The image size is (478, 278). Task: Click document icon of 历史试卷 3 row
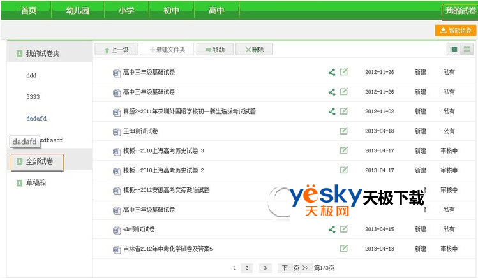(x=116, y=151)
